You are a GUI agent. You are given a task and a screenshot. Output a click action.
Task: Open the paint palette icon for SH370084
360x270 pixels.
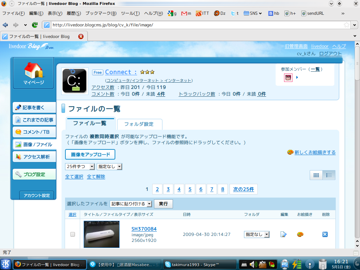click(300, 234)
